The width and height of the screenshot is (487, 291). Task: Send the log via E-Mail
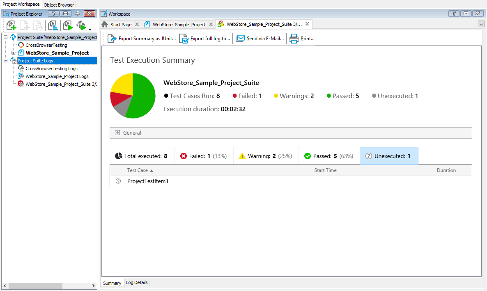pos(260,38)
